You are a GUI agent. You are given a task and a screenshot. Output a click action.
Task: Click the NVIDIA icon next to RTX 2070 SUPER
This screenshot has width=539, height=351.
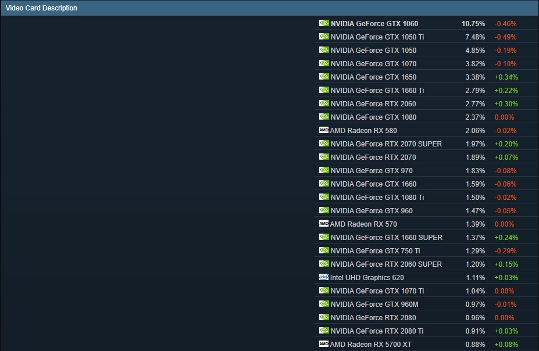point(324,144)
